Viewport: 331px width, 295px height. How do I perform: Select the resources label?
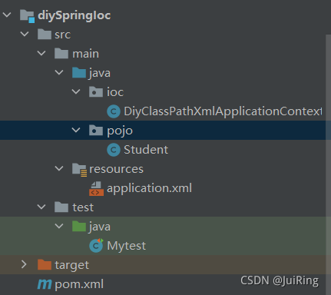[116, 169]
